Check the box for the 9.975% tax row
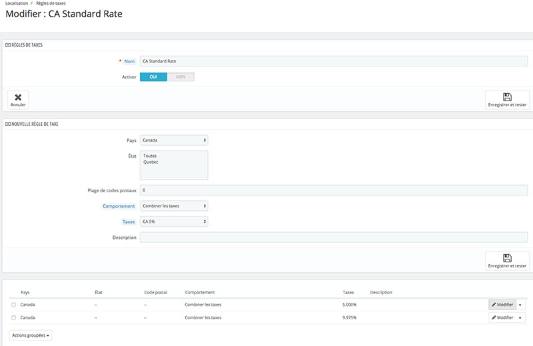This screenshot has width=533, height=346. click(x=13, y=318)
